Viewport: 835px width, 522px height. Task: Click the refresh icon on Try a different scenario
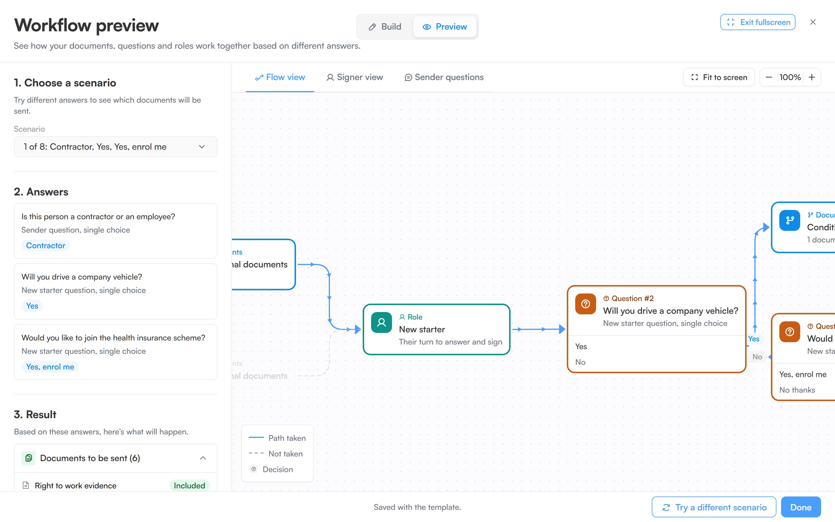point(666,507)
